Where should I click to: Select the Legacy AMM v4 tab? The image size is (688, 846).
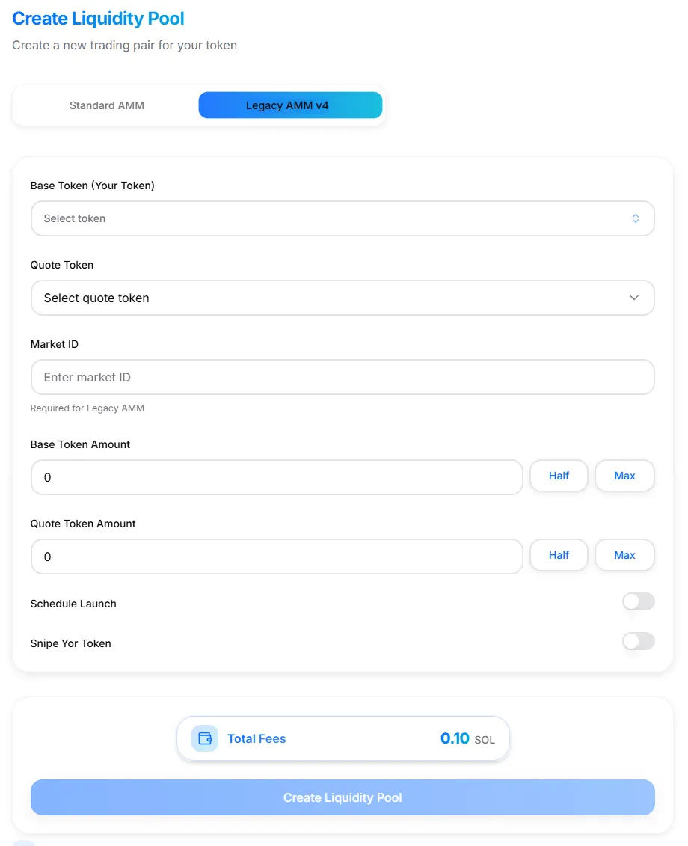[290, 105]
